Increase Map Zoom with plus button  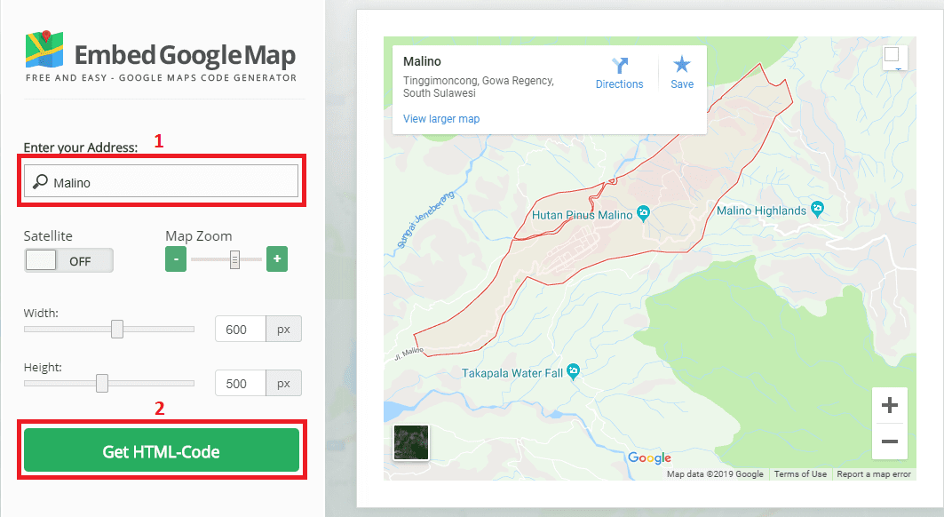coord(277,259)
